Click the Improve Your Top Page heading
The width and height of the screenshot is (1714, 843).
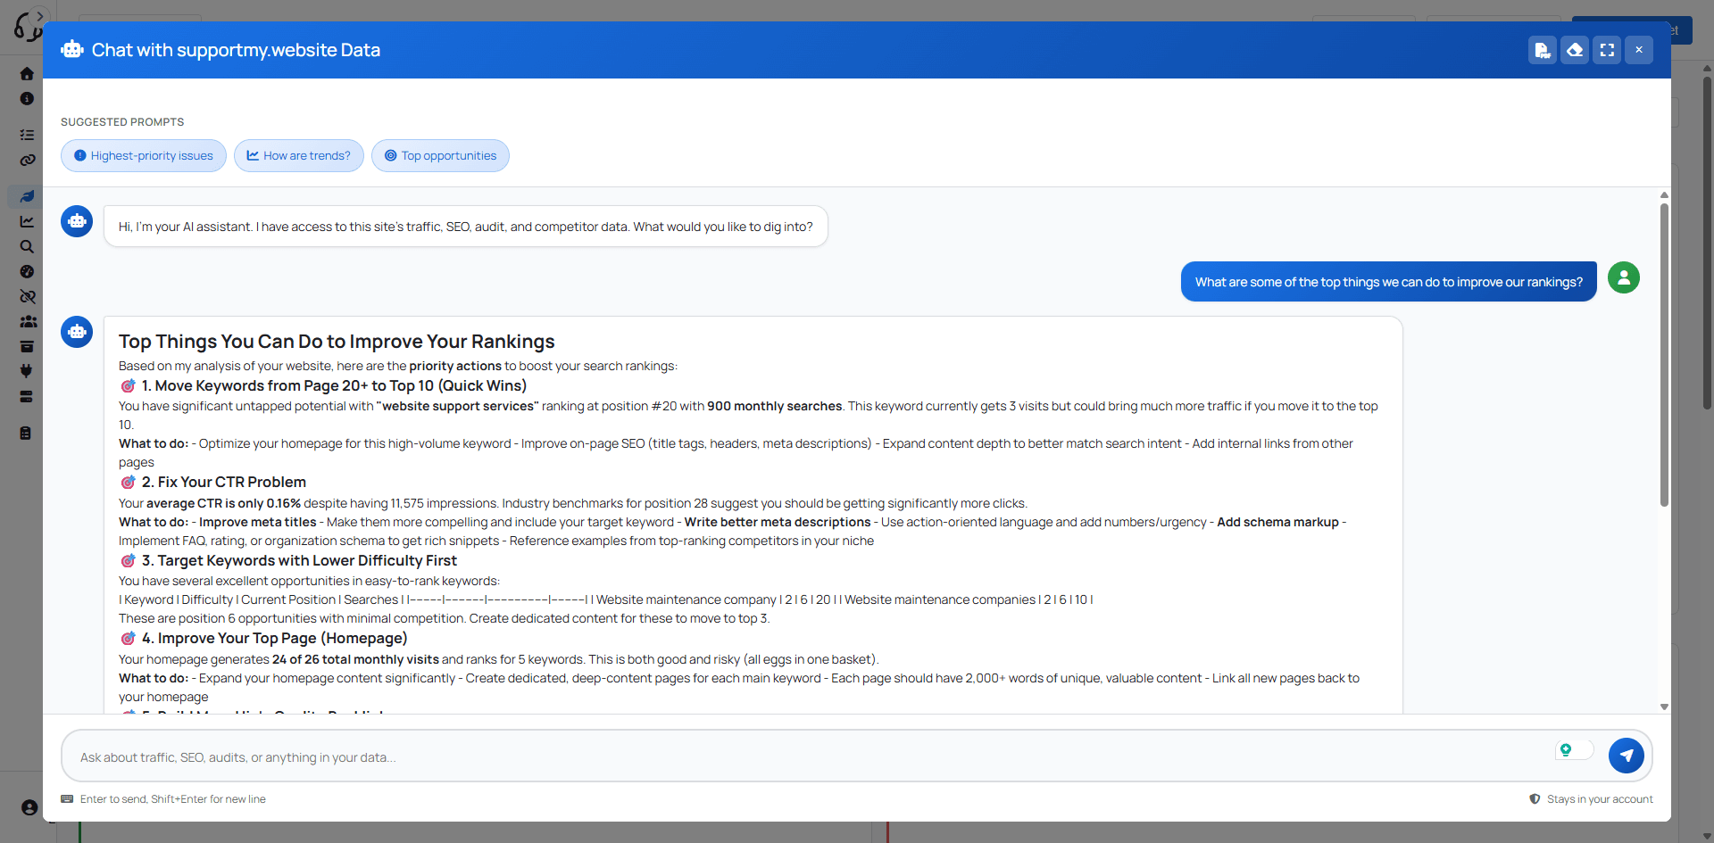pyautogui.click(x=274, y=638)
